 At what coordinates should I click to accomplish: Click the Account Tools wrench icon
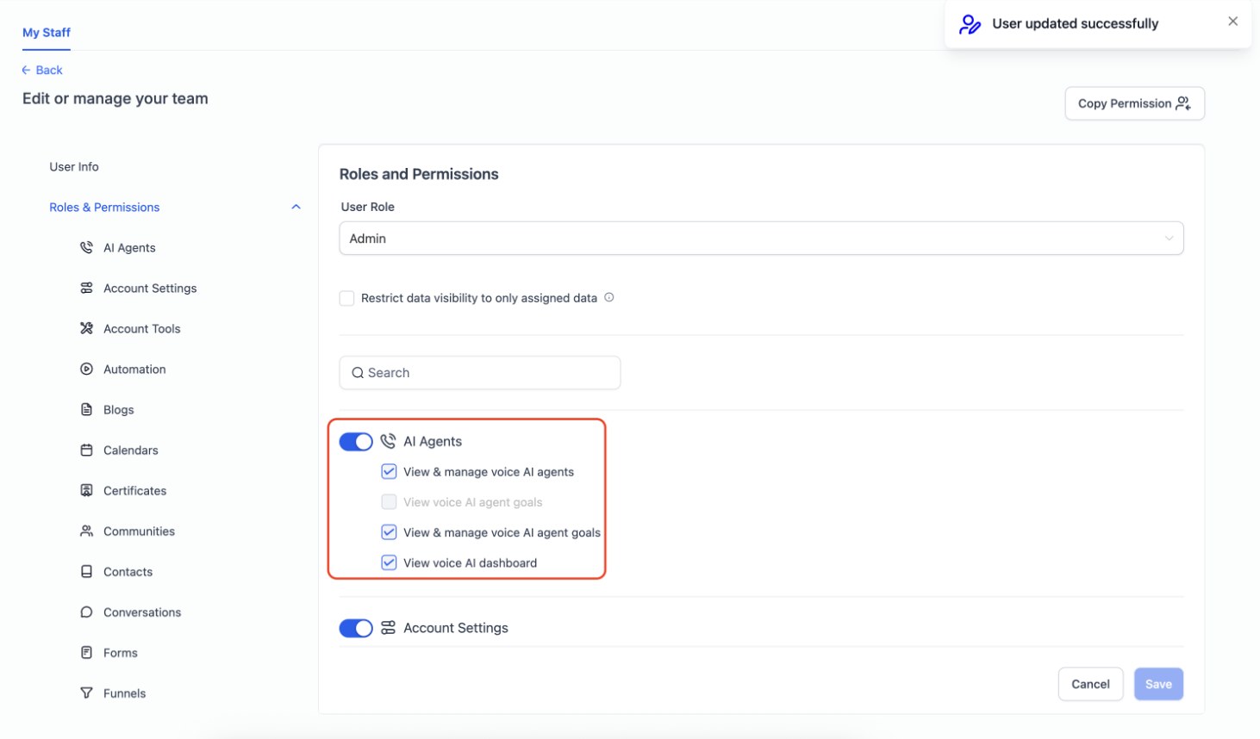click(86, 328)
